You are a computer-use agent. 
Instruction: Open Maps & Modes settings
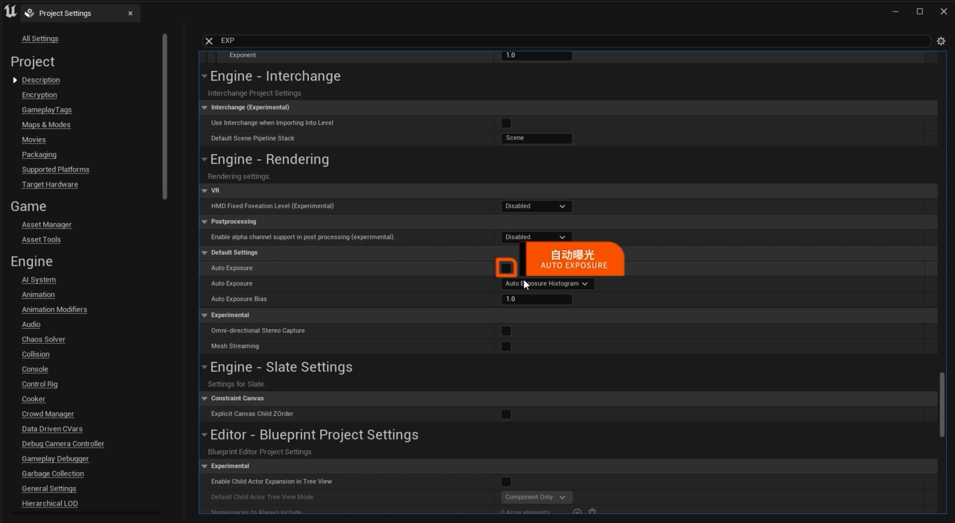coord(46,125)
